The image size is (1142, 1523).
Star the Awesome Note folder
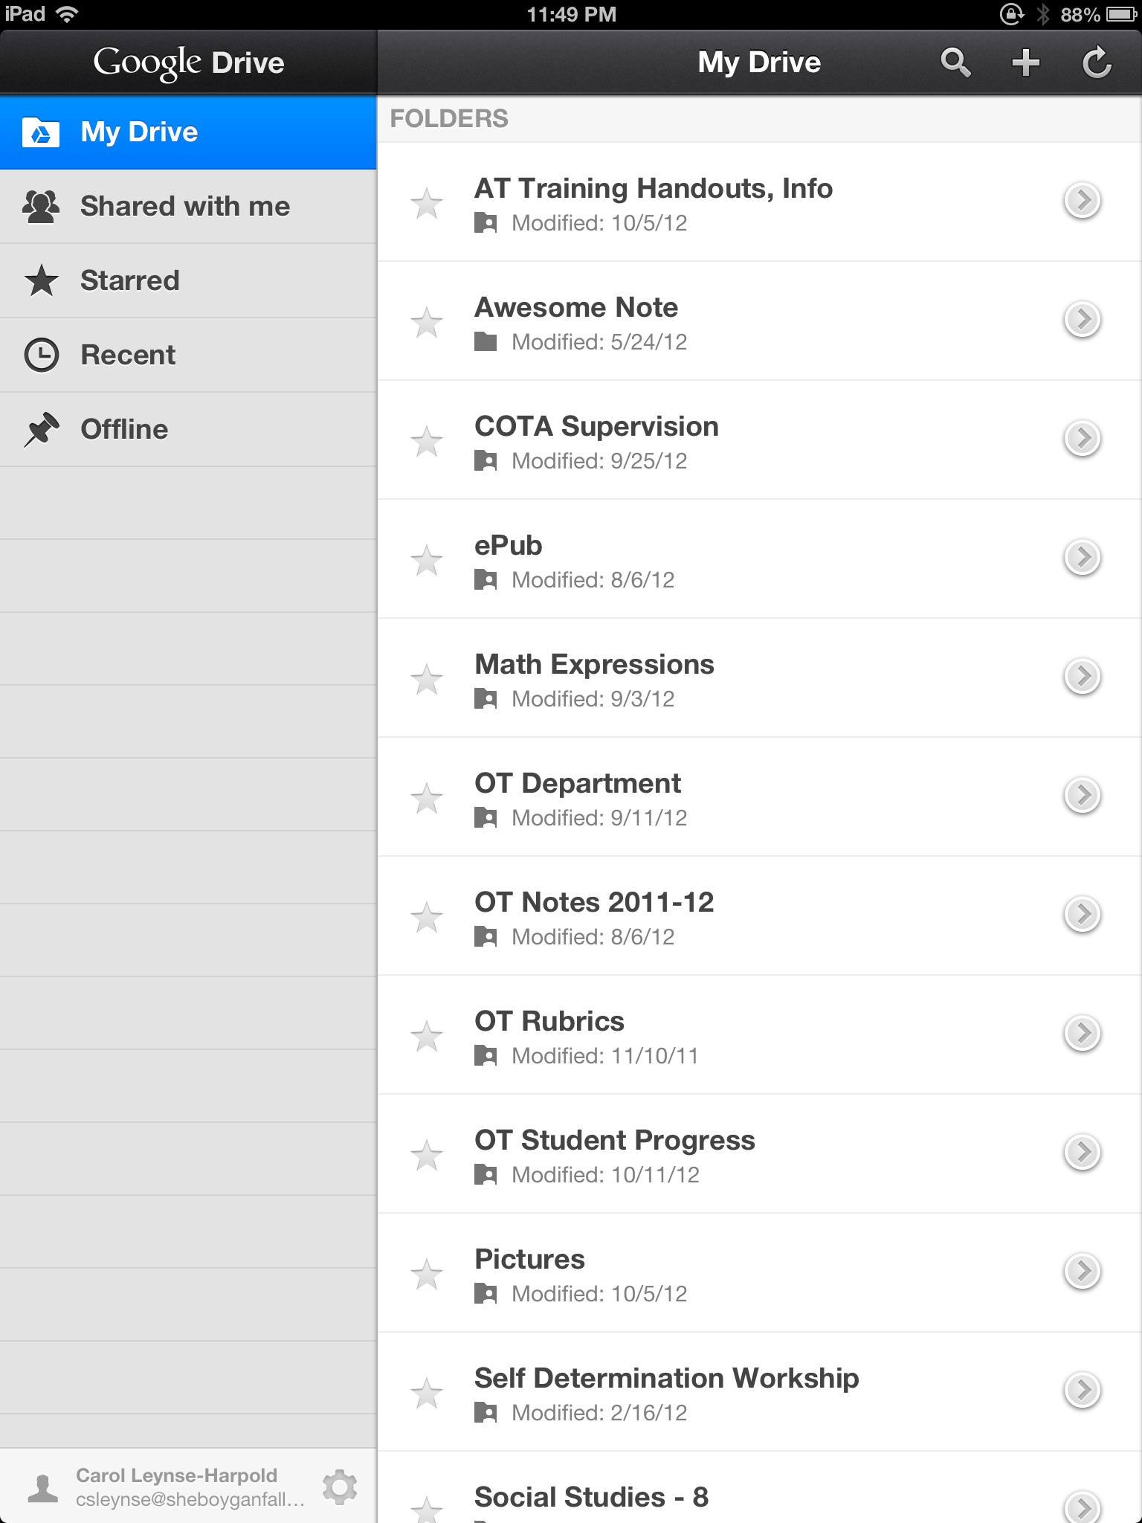pos(427,323)
